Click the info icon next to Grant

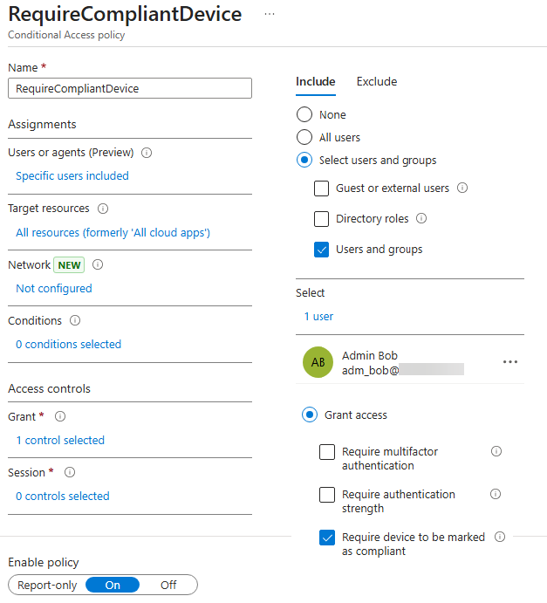(60, 417)
